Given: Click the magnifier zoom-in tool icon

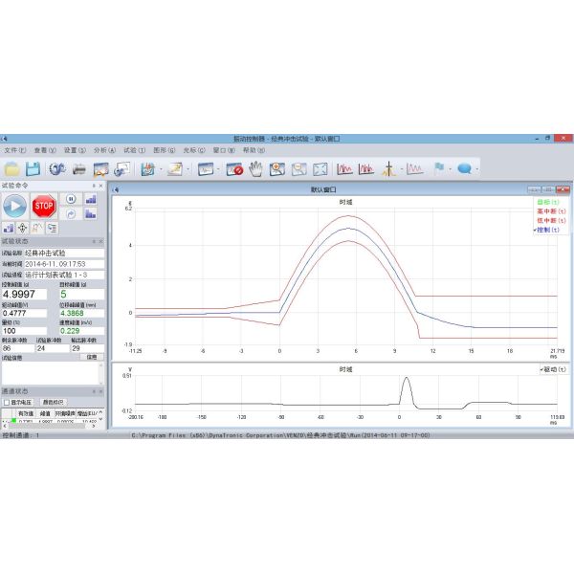Looking at the screenshot, I should (x=277, y=169).
